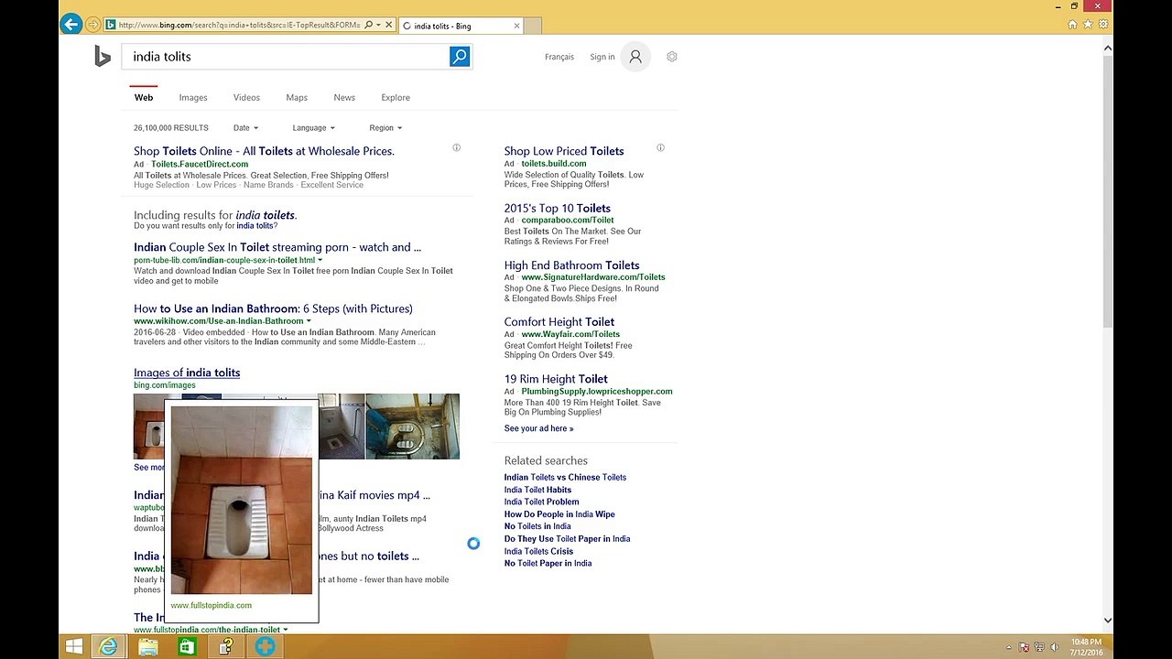
Task: Expand the Date filter dropdown
Action: [245, 128]
